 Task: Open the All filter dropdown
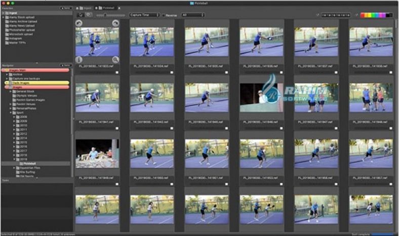click(x=192, y=15)
